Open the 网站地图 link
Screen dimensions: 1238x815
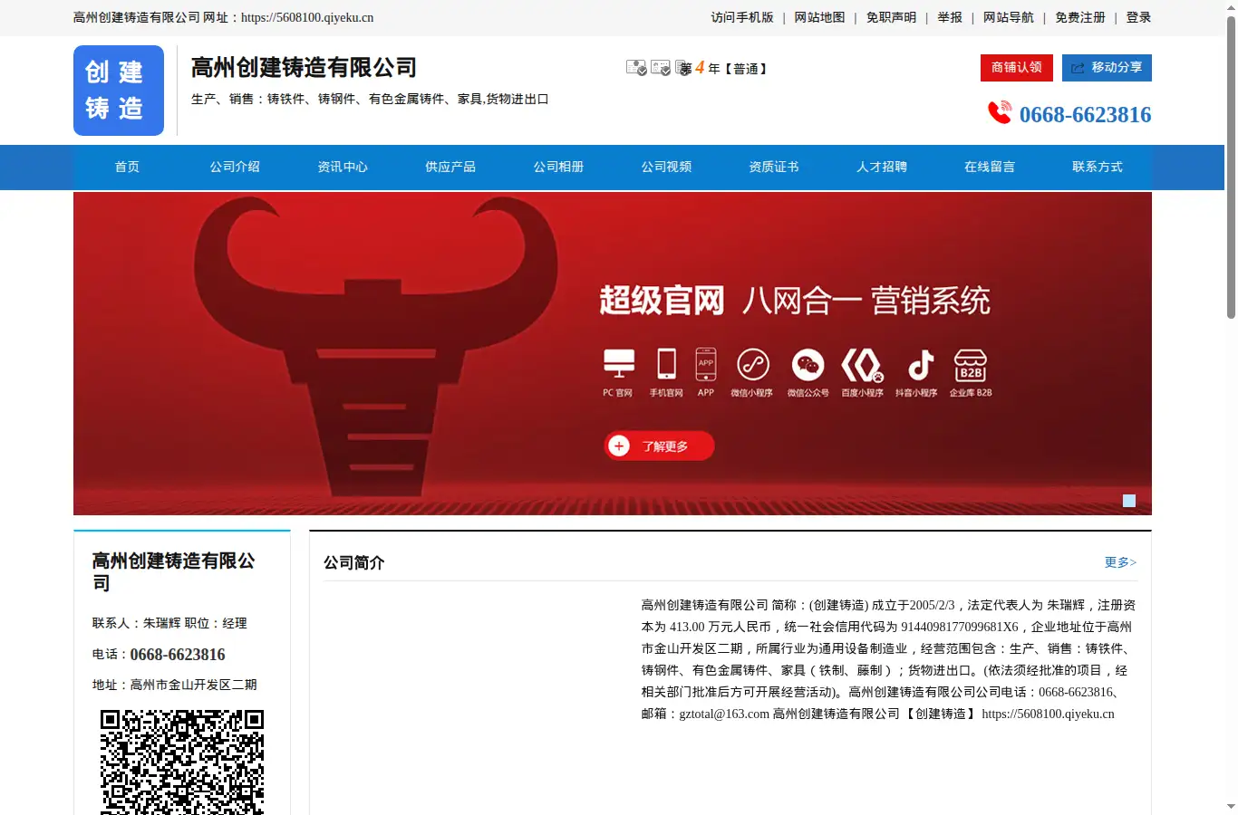[820, 17]
